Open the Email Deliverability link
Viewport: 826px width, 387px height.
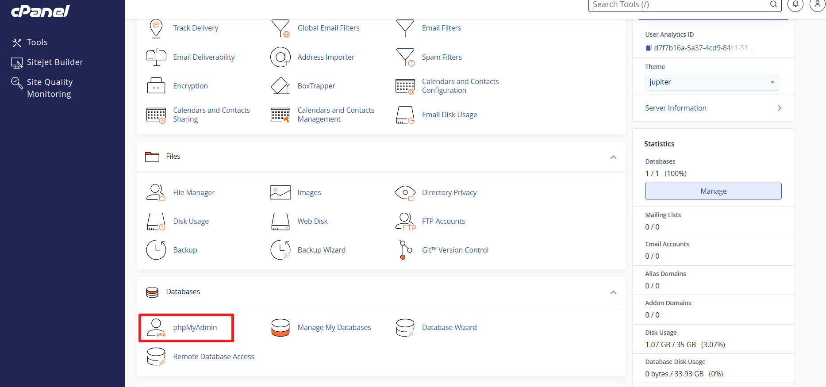(204, 57)
